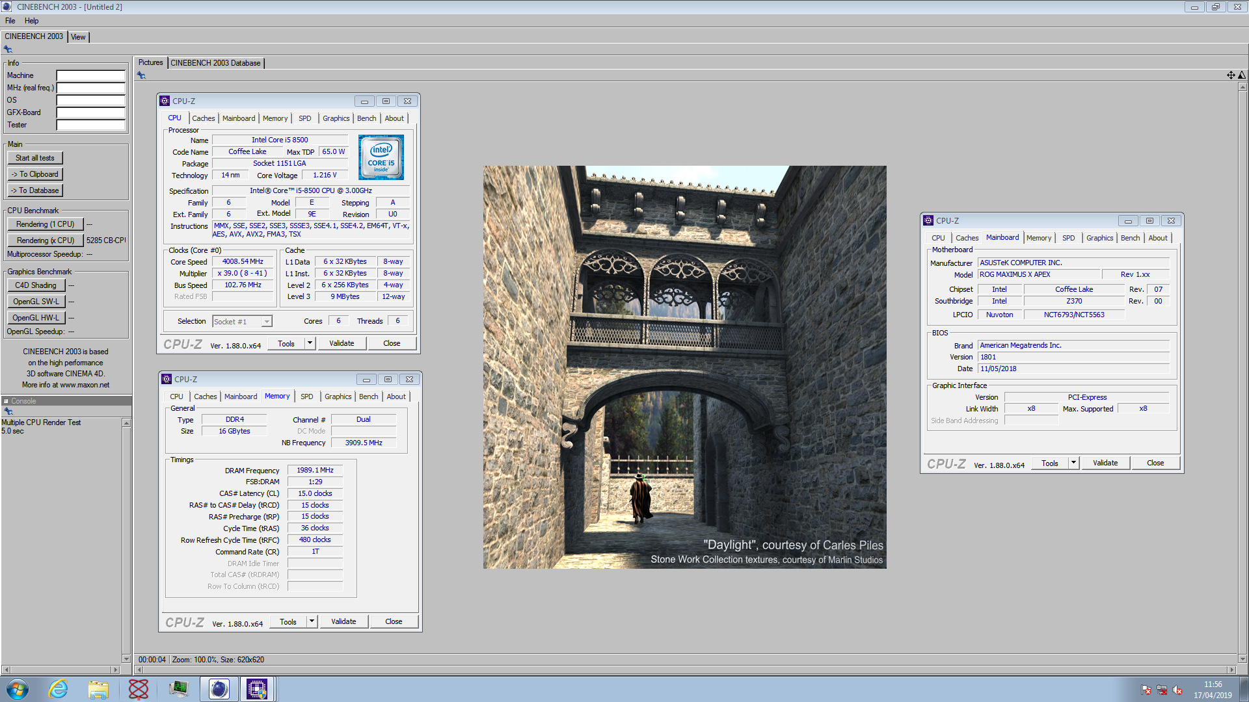The height and width of the screenshot is (702, 1249).
Task: Click the red atom-shaped taskbar icon
Action: click(139, 689)
